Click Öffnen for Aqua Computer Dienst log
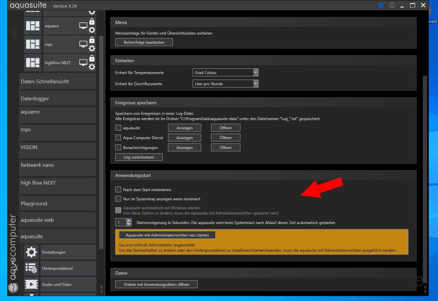This screenshot has height=301, width=438. pos(226,138)
